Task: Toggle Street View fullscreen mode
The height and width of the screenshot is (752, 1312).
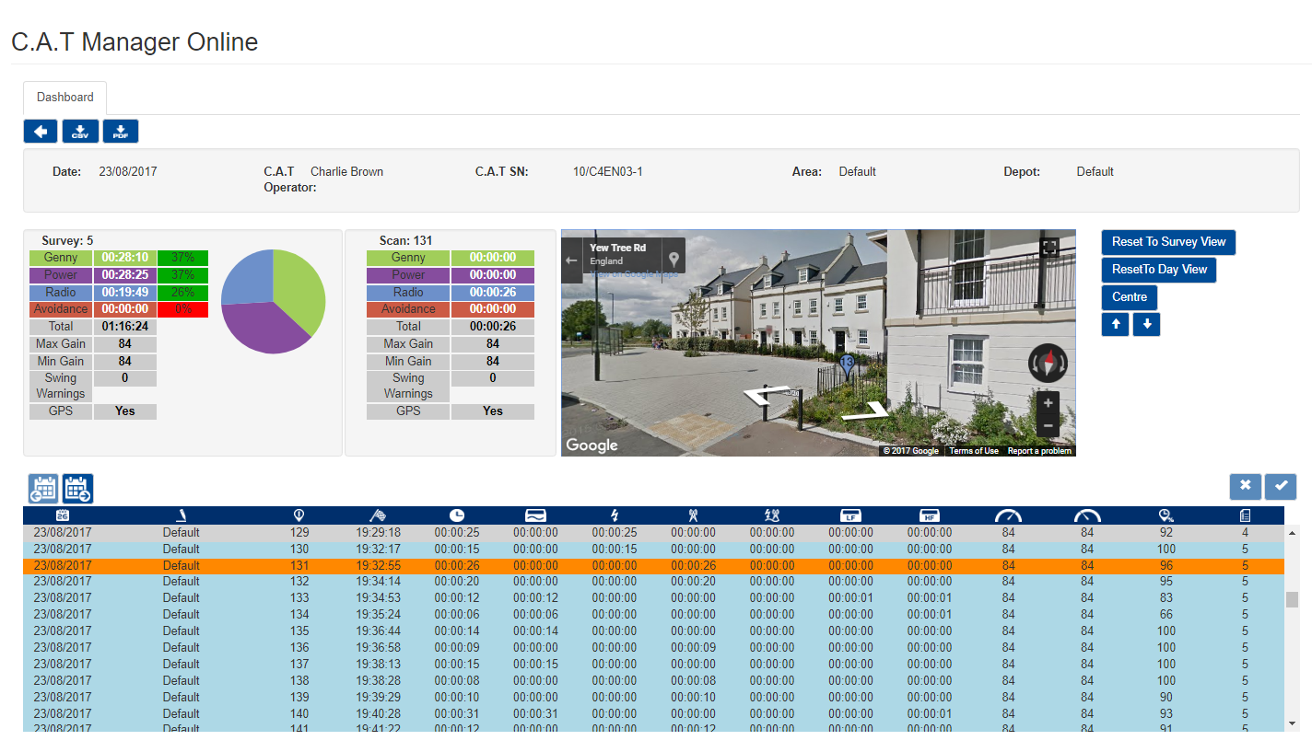Action: click(1048, 248)
